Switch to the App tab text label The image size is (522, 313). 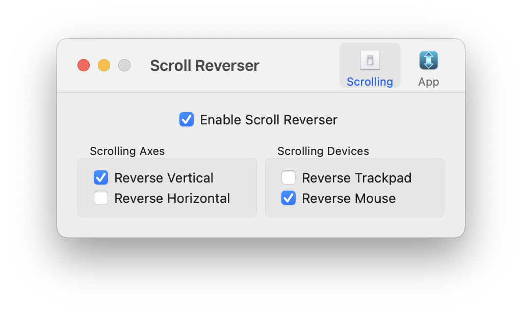tap(429, 82)
